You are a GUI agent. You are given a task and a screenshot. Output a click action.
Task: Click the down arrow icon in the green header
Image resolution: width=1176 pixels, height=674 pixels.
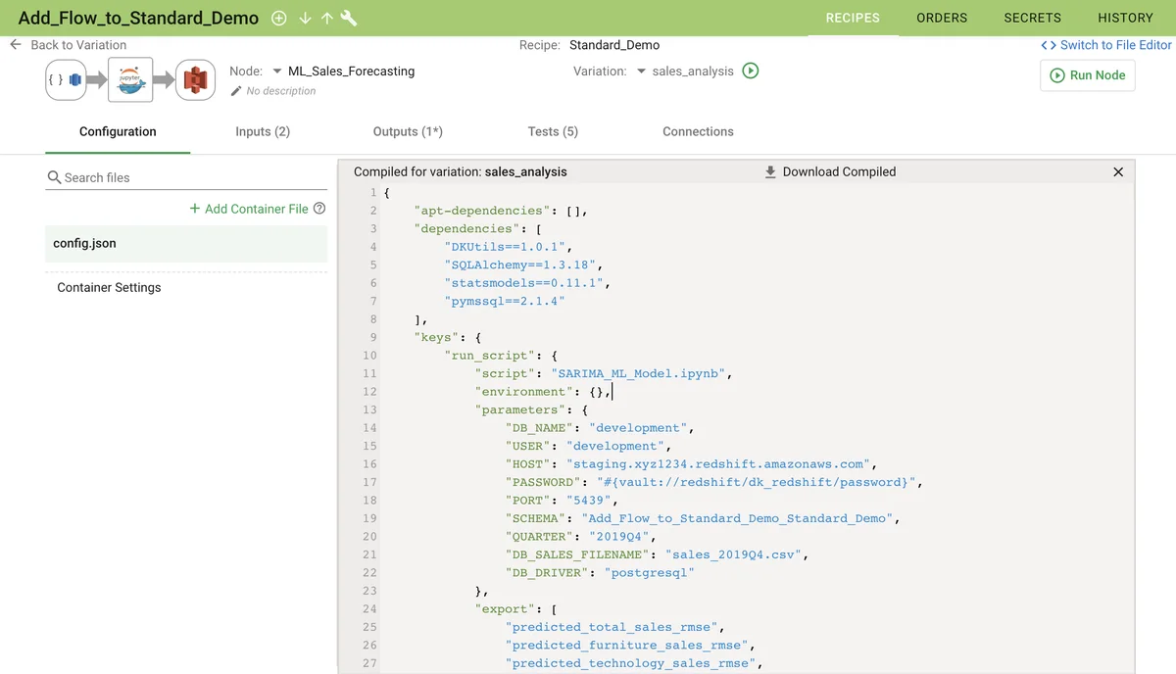tap(304, 17)
